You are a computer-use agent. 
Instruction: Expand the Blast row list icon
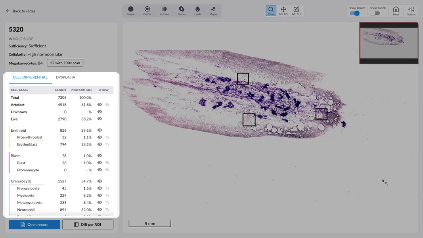pyautogui.click(x=107, y=163)
